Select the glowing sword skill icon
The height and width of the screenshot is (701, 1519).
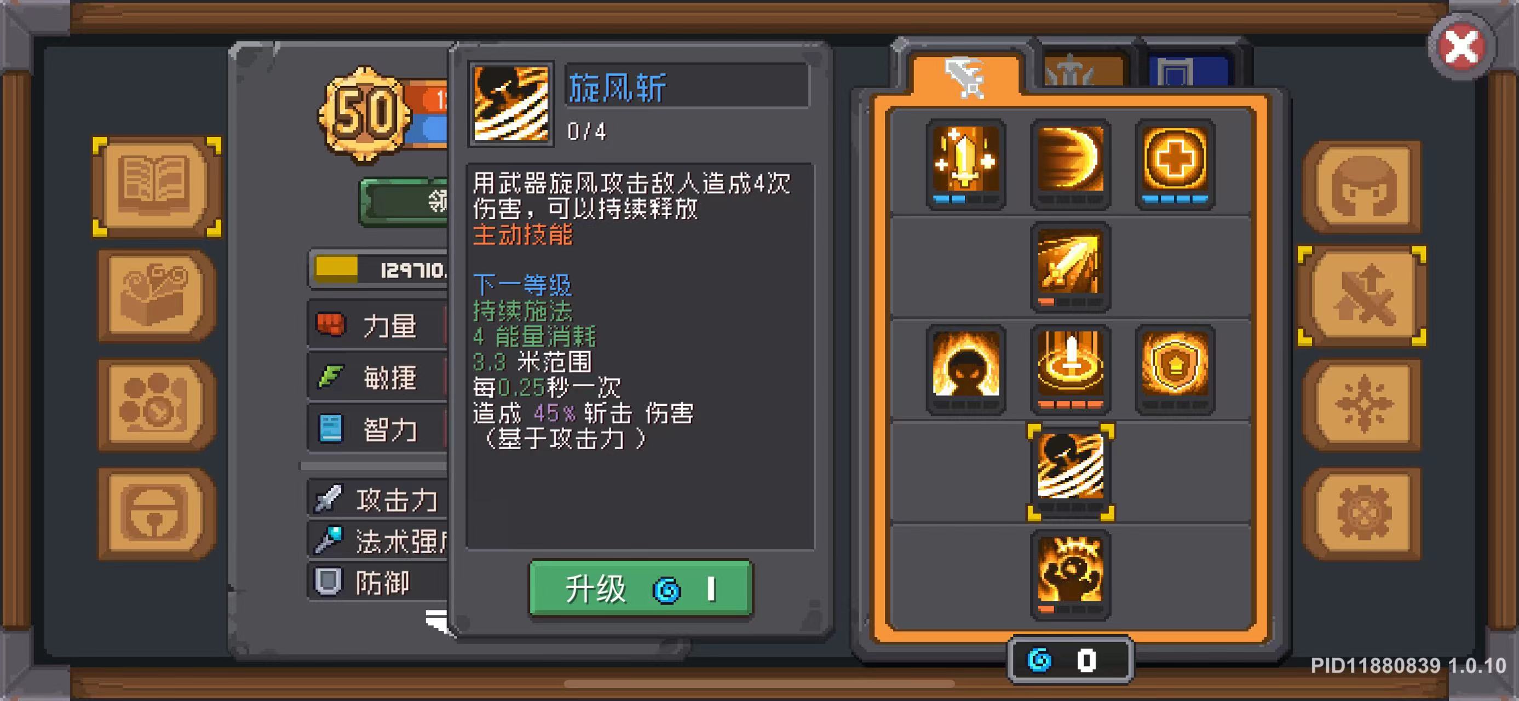[965, 163]
